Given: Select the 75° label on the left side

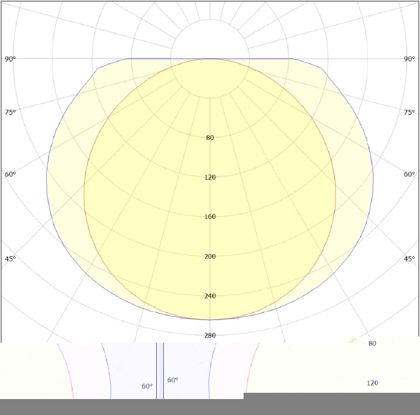Looking at the screenshot, I should point(11,113).
